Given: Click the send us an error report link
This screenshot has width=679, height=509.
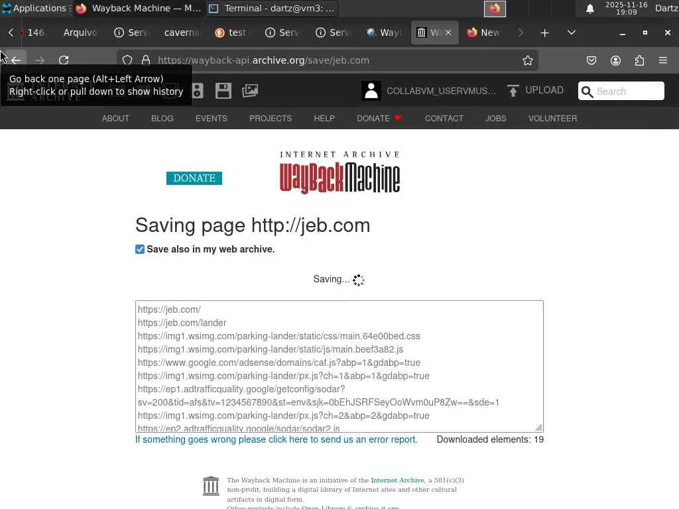Looking at the screenshot, I should (x=277, y=439).
